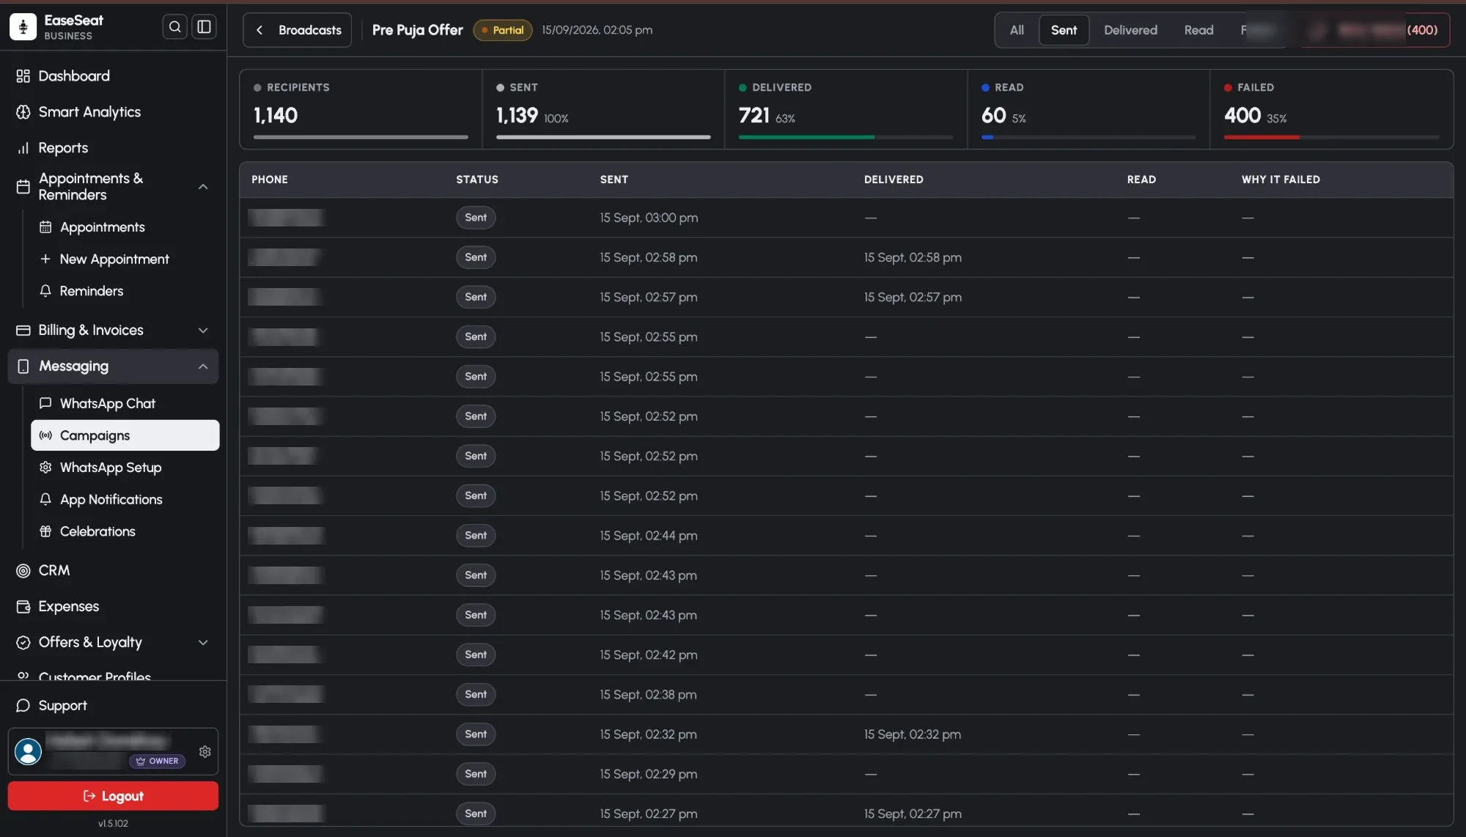Viewport: 1466px width, 837px height.
Task: Toggle the sidebar panel icon
Action: pos(204,27)
